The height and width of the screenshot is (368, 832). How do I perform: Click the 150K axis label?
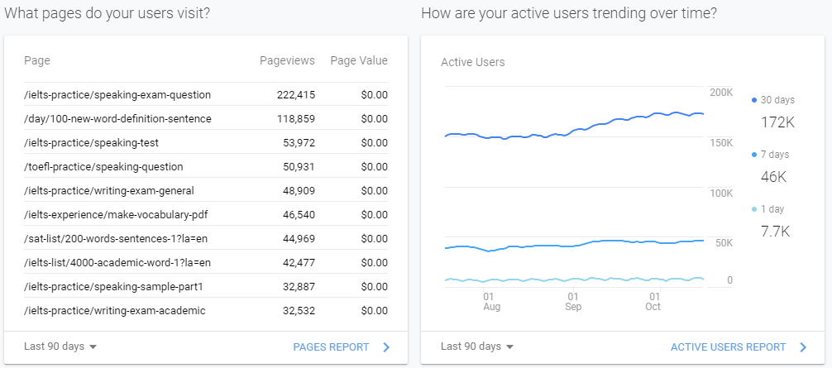pyautogui.click(x=721, y=143)
